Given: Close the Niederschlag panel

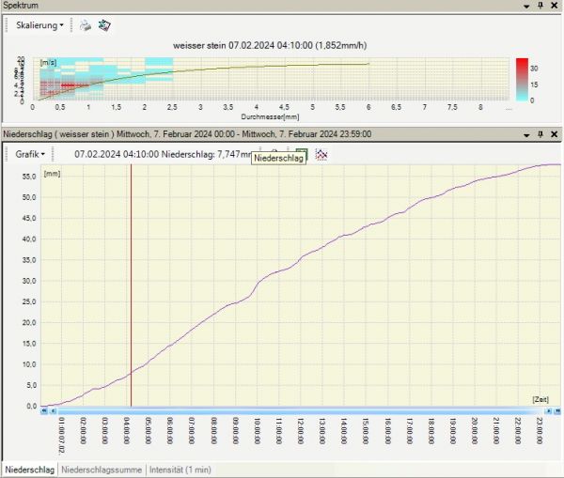Looking at the screenshot, I should [x=556, y=134].
